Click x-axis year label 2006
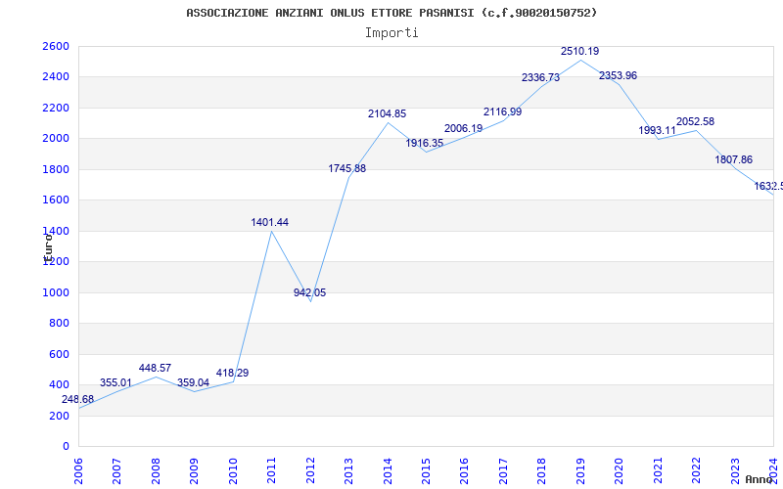 (x=78, y=470)
